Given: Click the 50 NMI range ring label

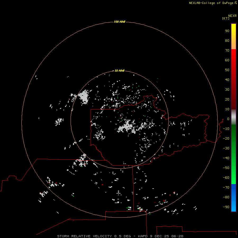Looking at the screenshot, I should [x=120, y=71].
